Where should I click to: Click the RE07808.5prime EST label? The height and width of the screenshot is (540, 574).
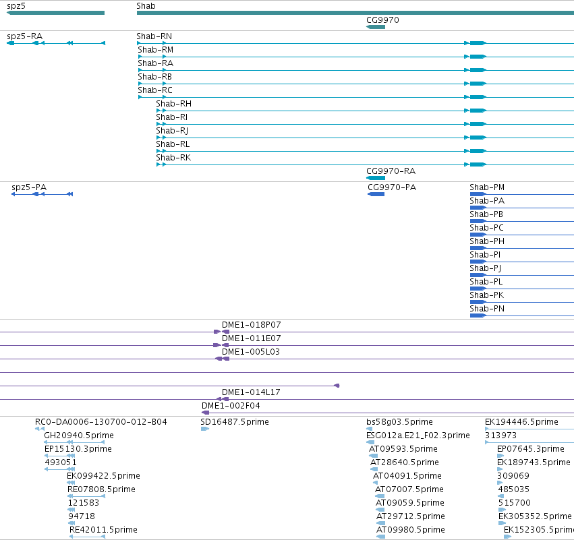pos(101,489)
